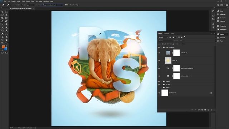The image size is (229, 129).
Task: Hide the bg_light group
Action: click(159, 85)
